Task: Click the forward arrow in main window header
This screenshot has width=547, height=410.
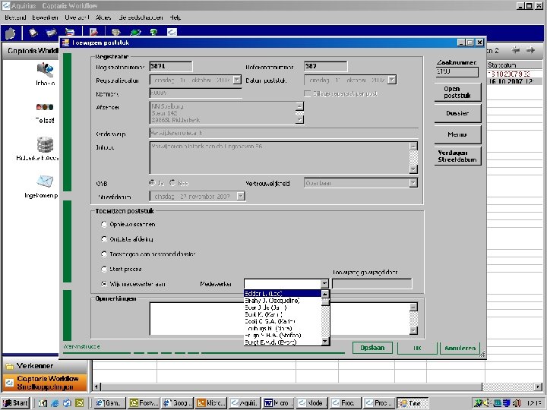Action: (x=530, y=50)
